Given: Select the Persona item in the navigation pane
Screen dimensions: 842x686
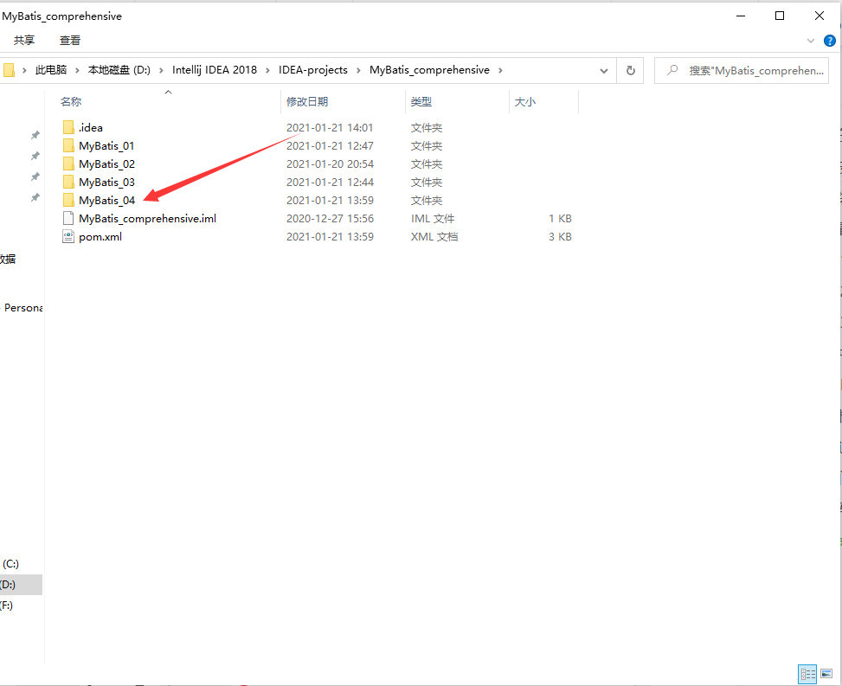Looking at the screenshot, I should [22, 308].
